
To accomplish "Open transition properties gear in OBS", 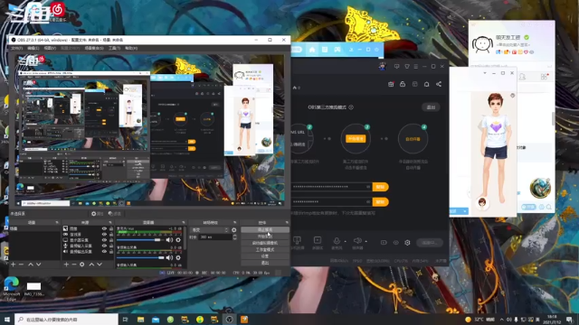I will click(x=233, y=230).
